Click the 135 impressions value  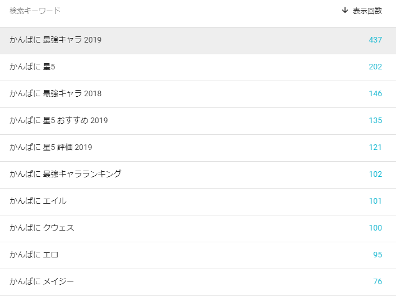click(375, 120)
